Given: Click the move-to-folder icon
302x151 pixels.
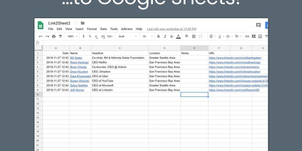Looking at the screenshot, I should (x=83, y=23).
